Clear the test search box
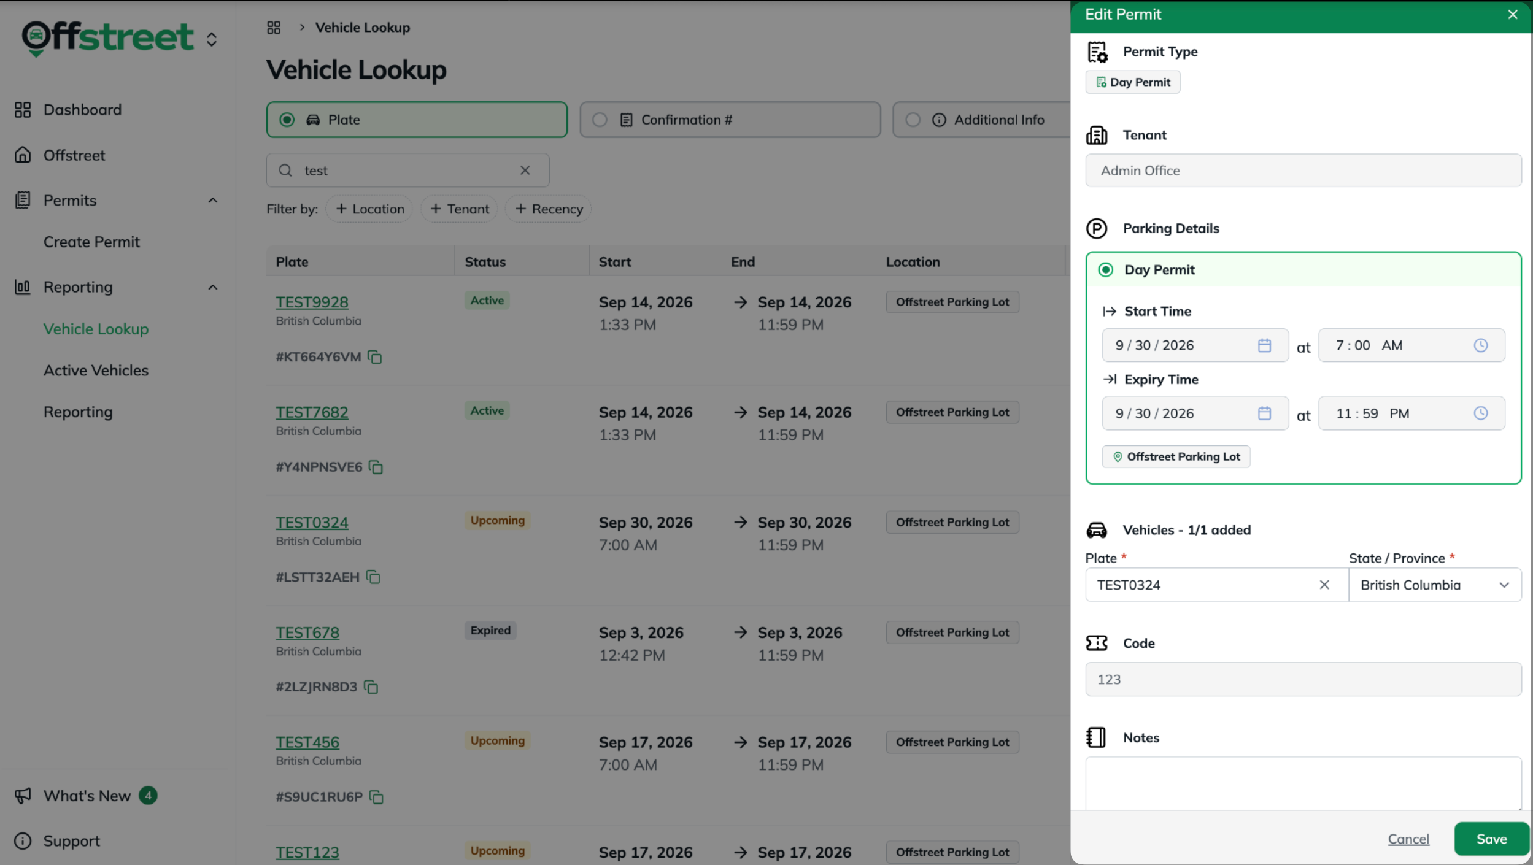 tap(525, 171)
